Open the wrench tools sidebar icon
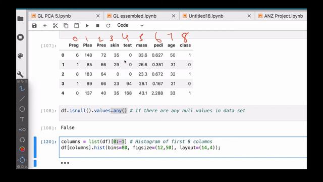Viewport: 323px width, 182px height. [20, 74]
